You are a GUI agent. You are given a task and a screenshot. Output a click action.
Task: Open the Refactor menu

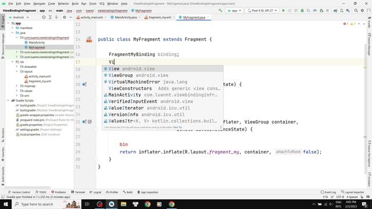tap(63, 3)
